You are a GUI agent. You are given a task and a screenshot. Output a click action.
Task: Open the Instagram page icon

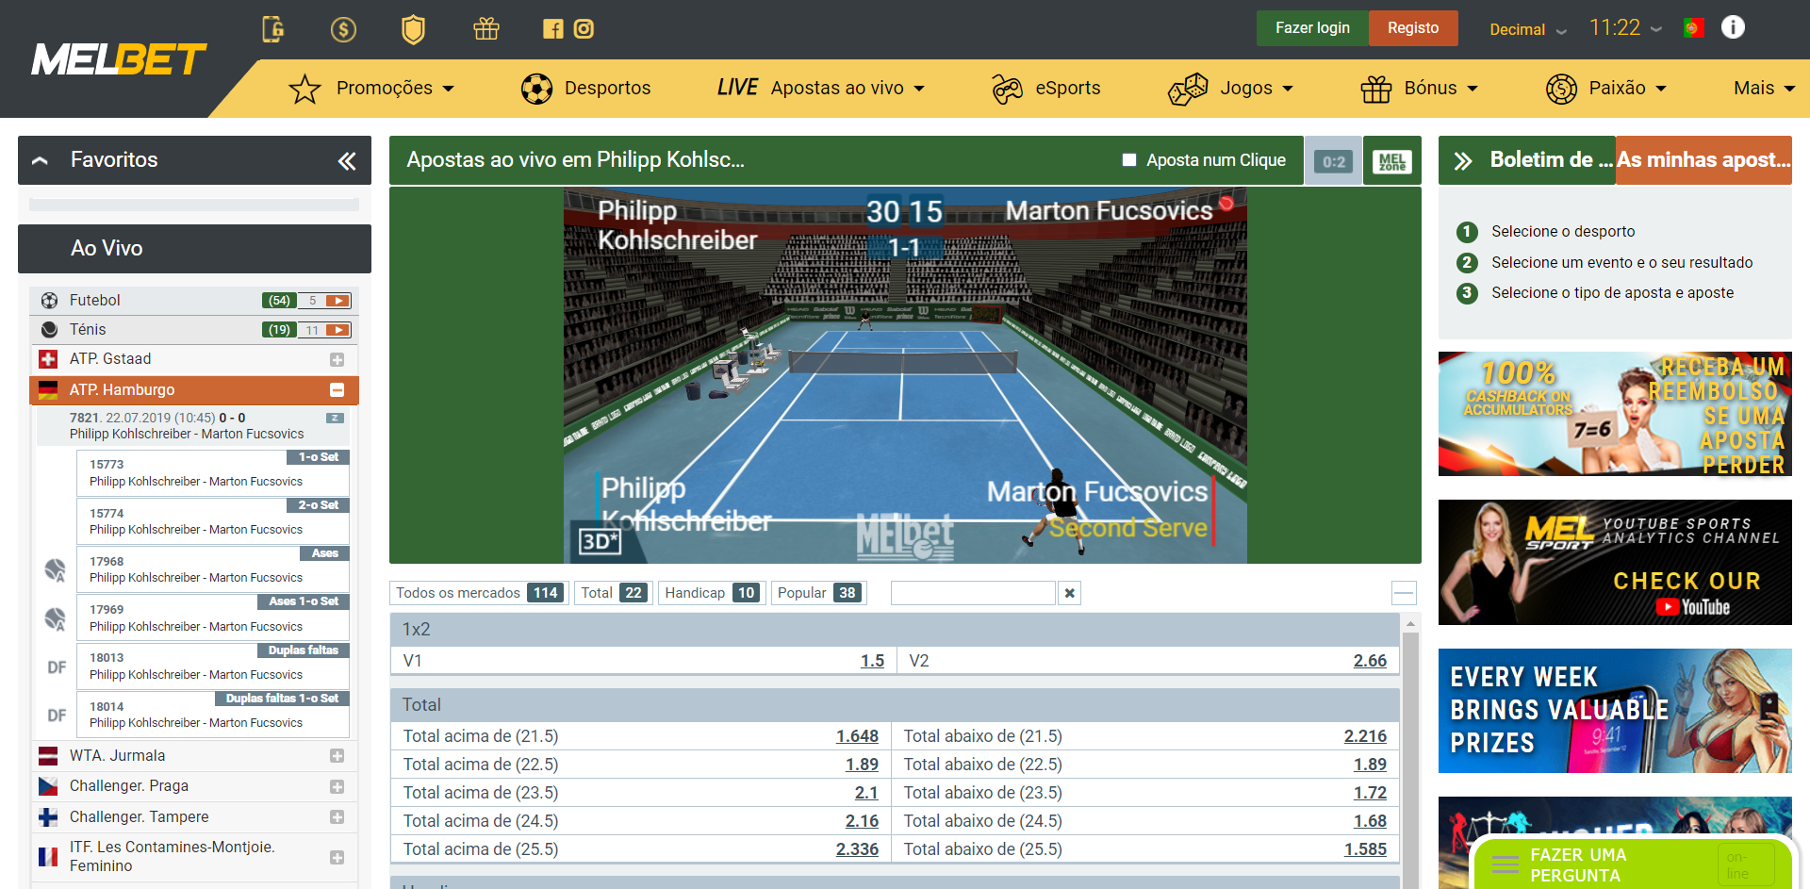(x=584, y=29)
